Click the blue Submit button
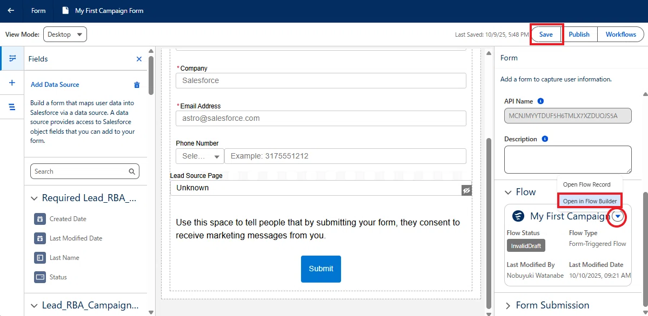Image resolution: width=648 pixels, height=316 pixels. pyautogui.click(x=320, y=269)
